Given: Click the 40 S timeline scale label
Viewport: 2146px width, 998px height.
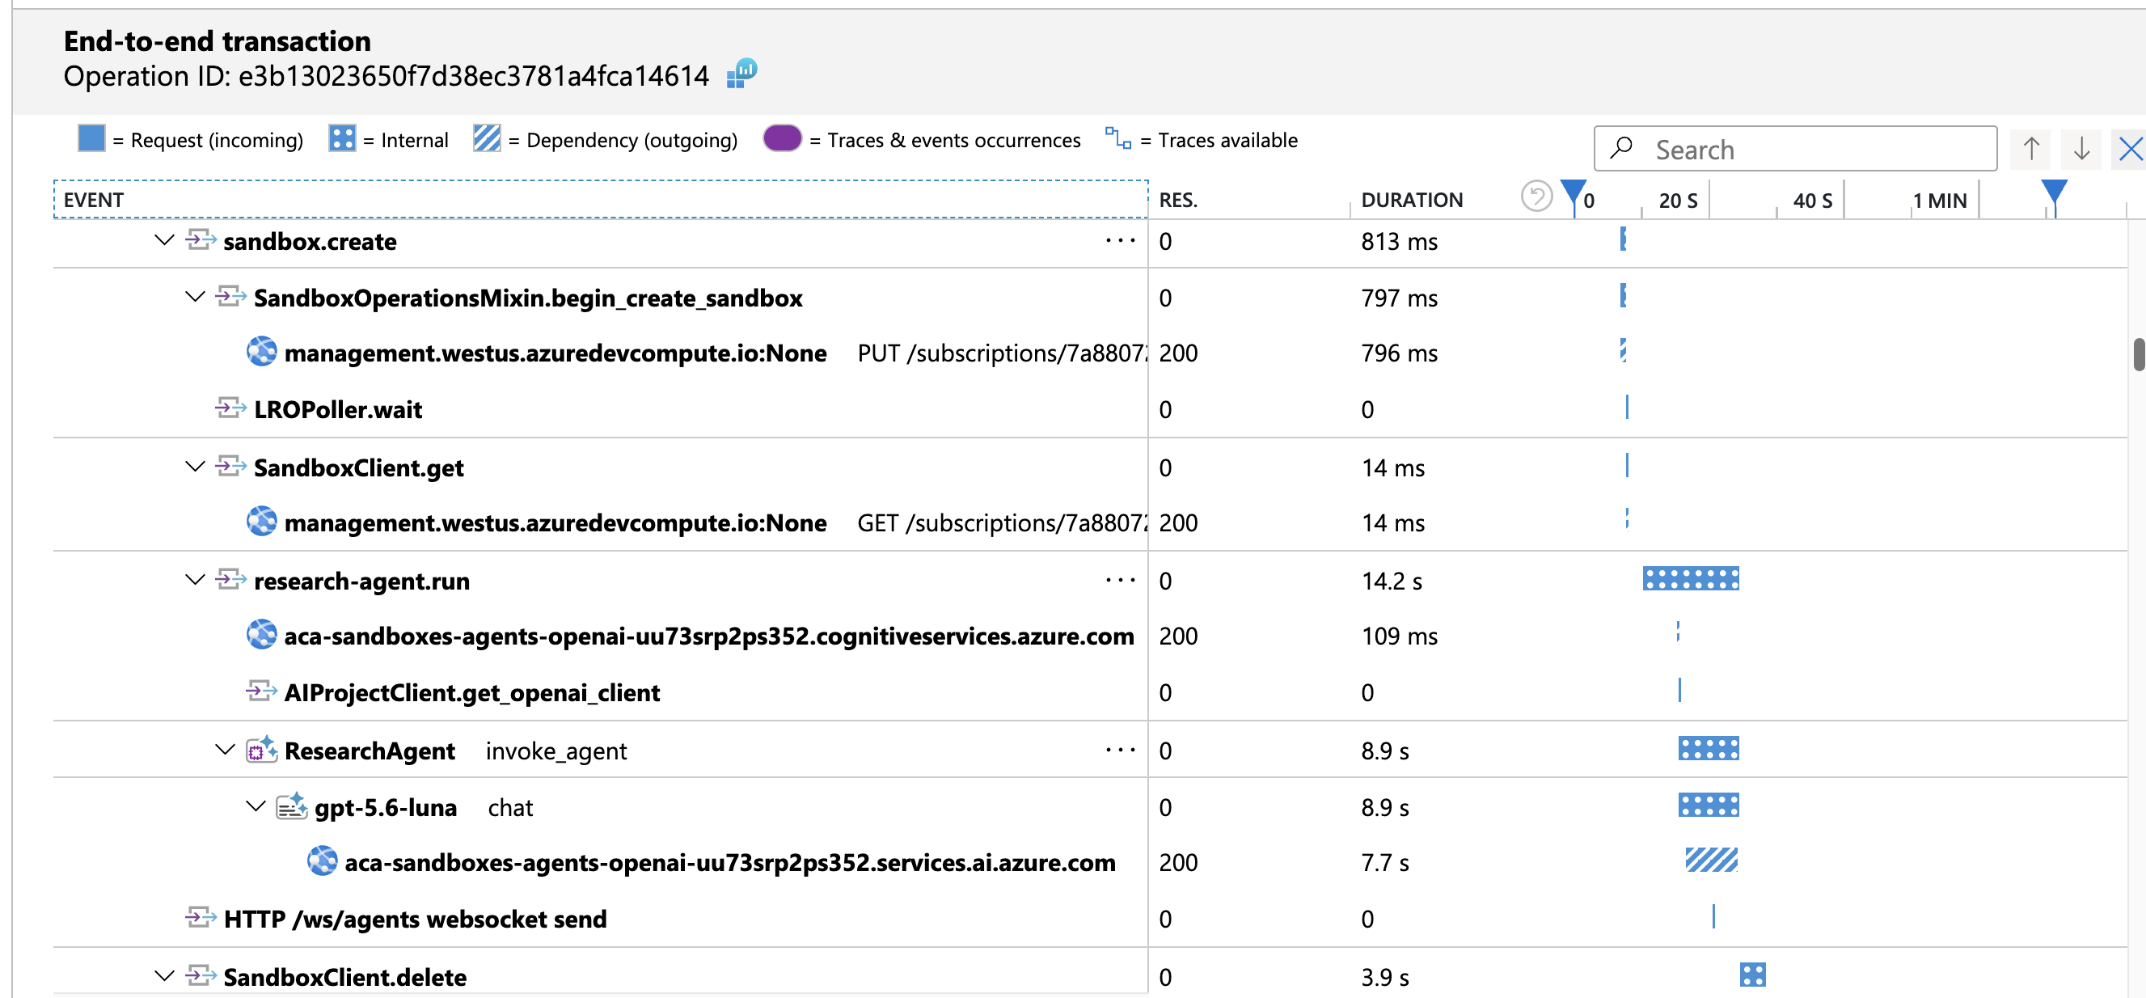Looking at the screenshot, I should pyautogui.click(x=1812, y=201).
